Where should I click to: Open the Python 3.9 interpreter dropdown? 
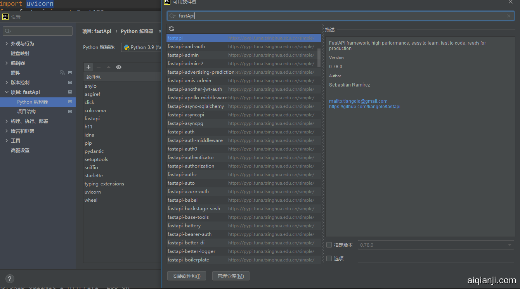[142, 47]
